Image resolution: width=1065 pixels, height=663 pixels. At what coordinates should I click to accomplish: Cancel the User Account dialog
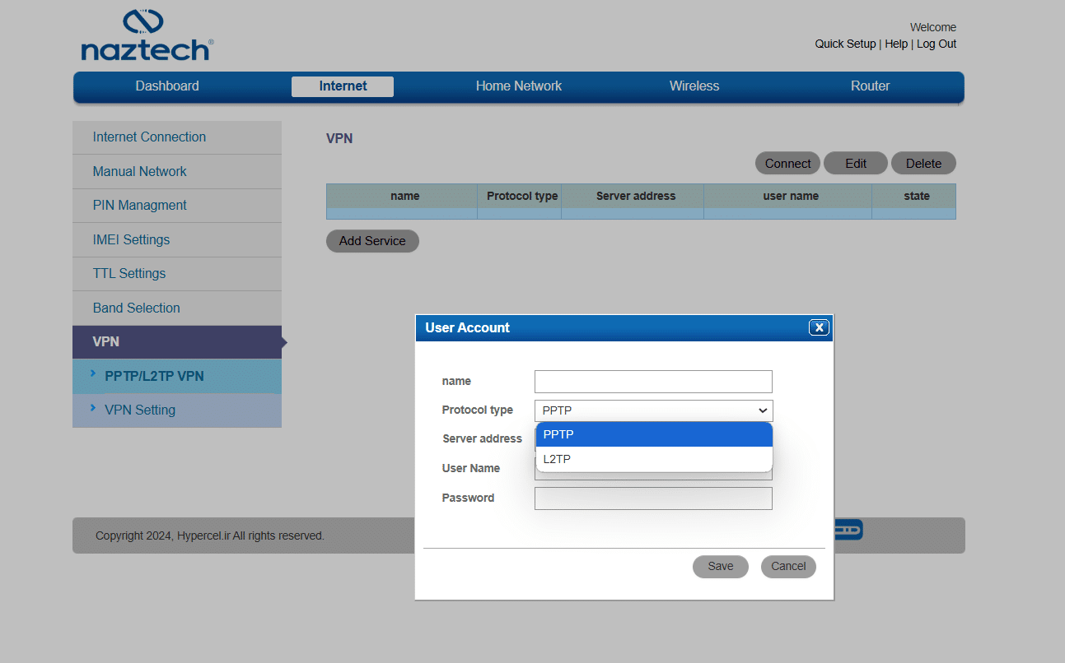pyautogui.click(x=788, y=566)
